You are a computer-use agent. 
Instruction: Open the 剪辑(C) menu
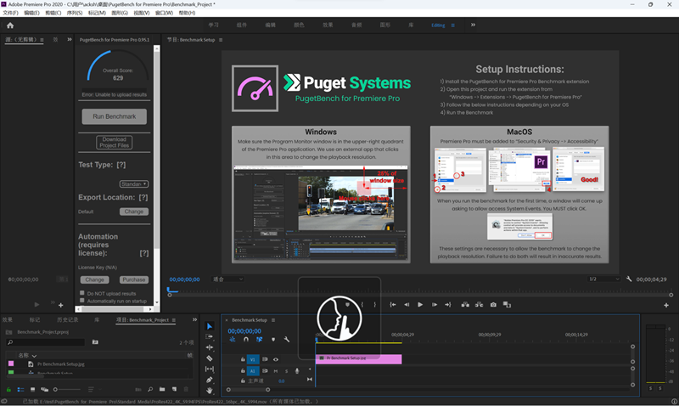point(53,13)
